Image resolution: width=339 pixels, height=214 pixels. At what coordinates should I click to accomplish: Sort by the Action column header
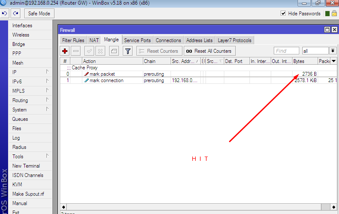coord(113,61)
